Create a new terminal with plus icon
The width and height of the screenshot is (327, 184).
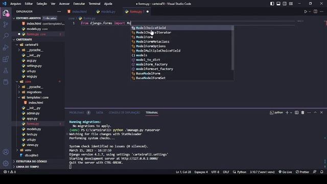[287, 112]
